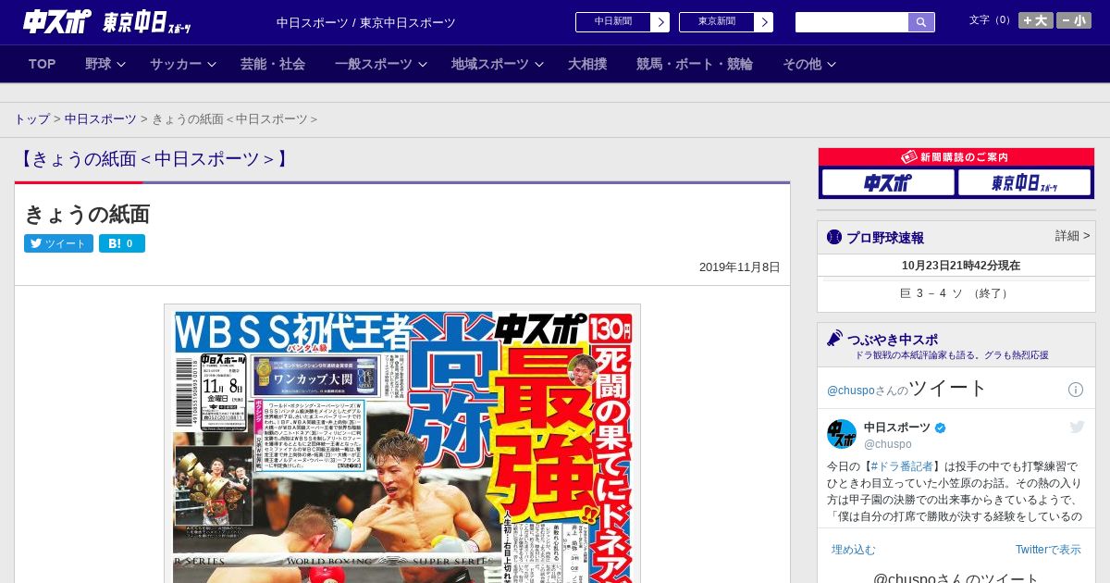Click 埋め込む embed link
1110x583 pixels.
click(853, 550)
